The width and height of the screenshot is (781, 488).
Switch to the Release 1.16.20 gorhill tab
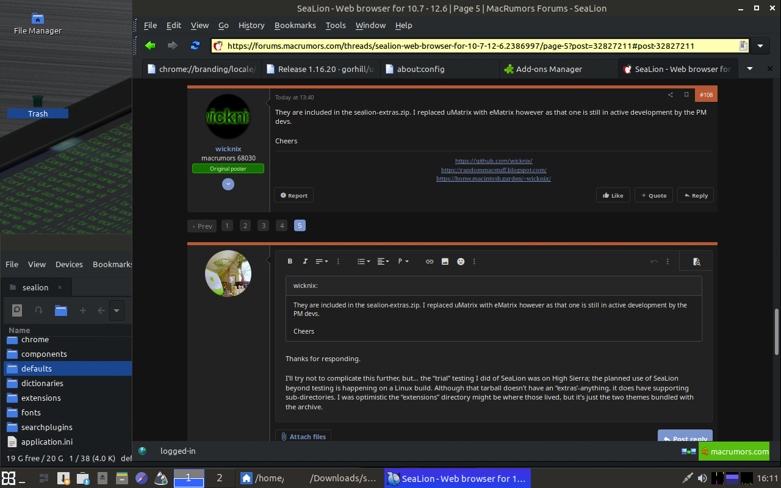(x=322, y=69)
